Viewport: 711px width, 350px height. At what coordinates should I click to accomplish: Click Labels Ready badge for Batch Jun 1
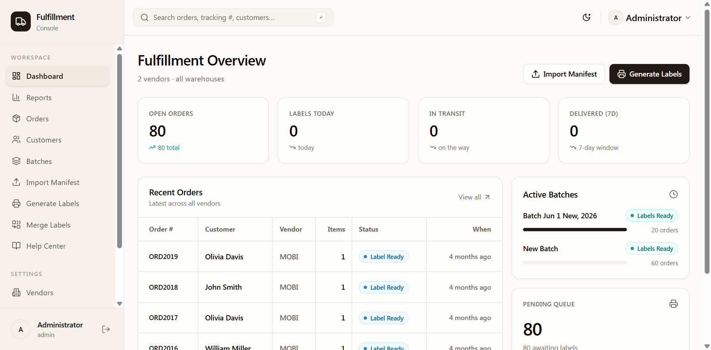[652, 216]
